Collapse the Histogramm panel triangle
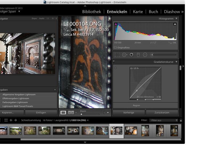The width and height of the screenshot is (205, 154). [176, 18]
